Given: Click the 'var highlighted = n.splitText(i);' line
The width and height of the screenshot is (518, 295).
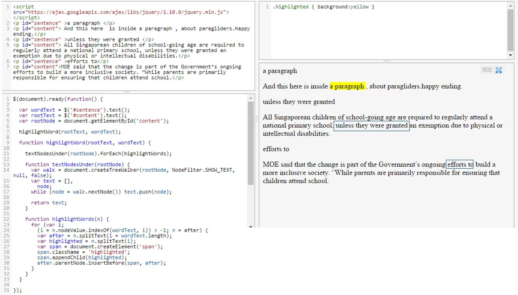Looking at the screenshot, I should click(x=86, y=241).
